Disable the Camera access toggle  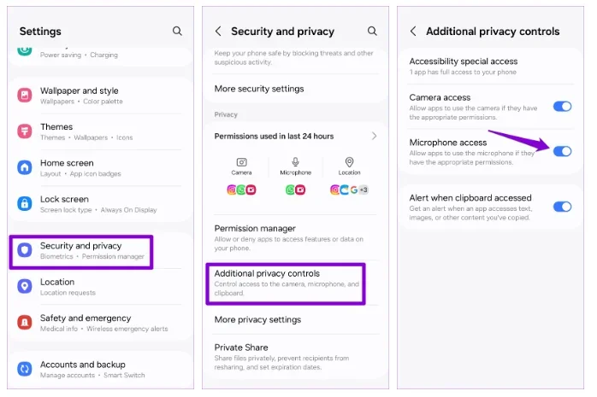[562, 107]
